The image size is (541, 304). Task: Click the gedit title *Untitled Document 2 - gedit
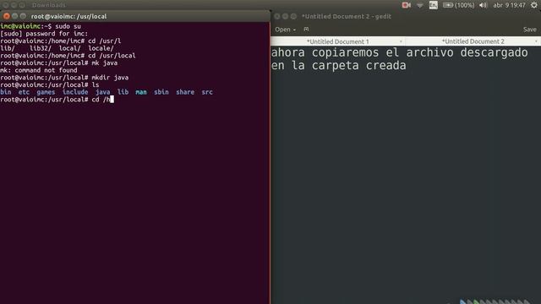(347, 16)
